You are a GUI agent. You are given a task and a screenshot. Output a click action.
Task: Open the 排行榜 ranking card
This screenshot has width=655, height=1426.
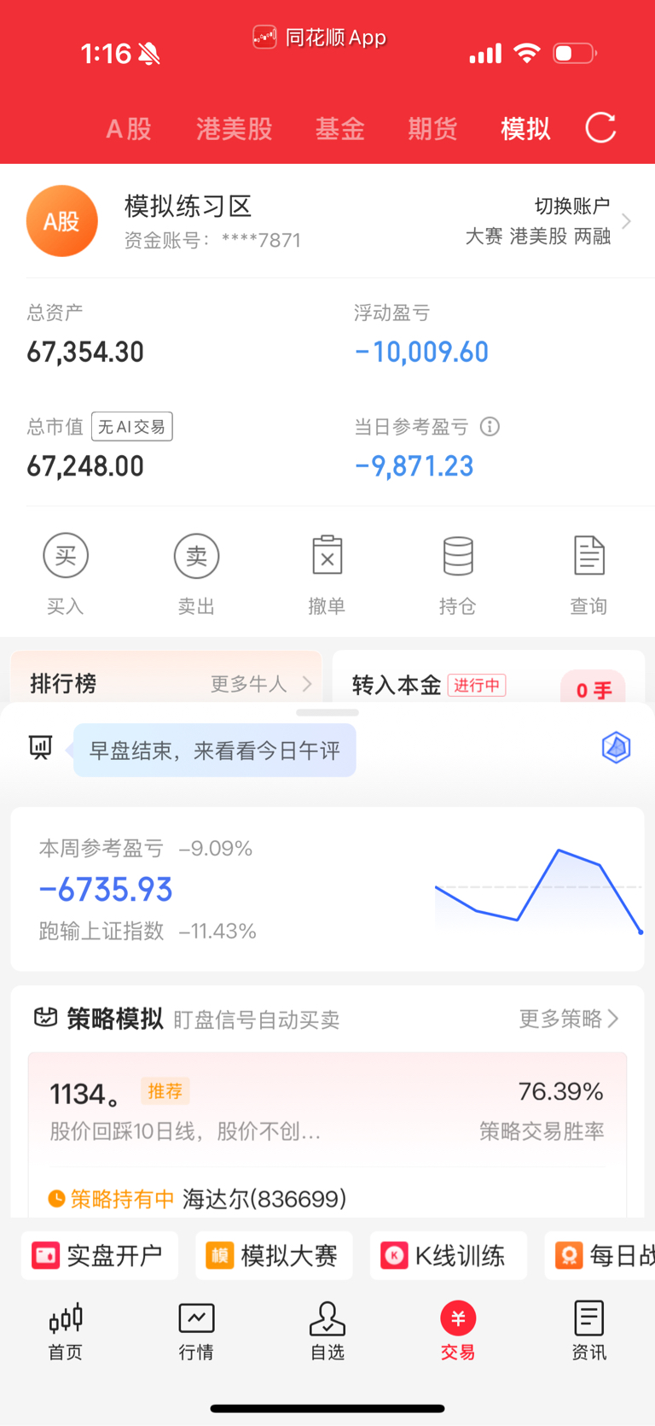pyautogui.click(x=166, y=678)
